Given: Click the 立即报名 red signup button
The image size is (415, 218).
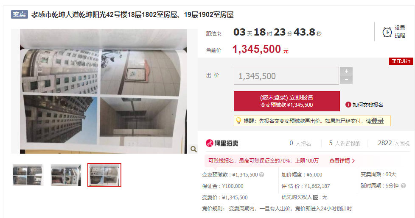Looking at the screenshot, I should [286, 101].
